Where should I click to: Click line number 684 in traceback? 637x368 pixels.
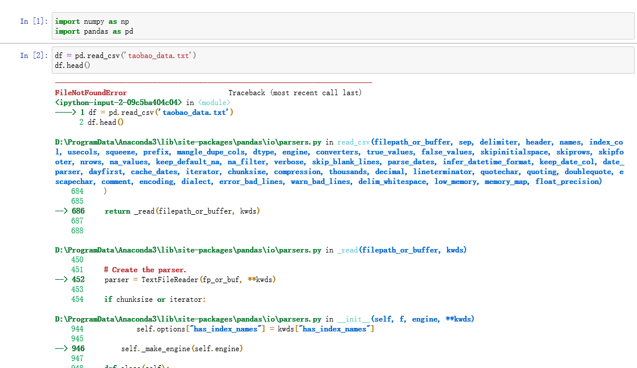click(x=77, y=191)
